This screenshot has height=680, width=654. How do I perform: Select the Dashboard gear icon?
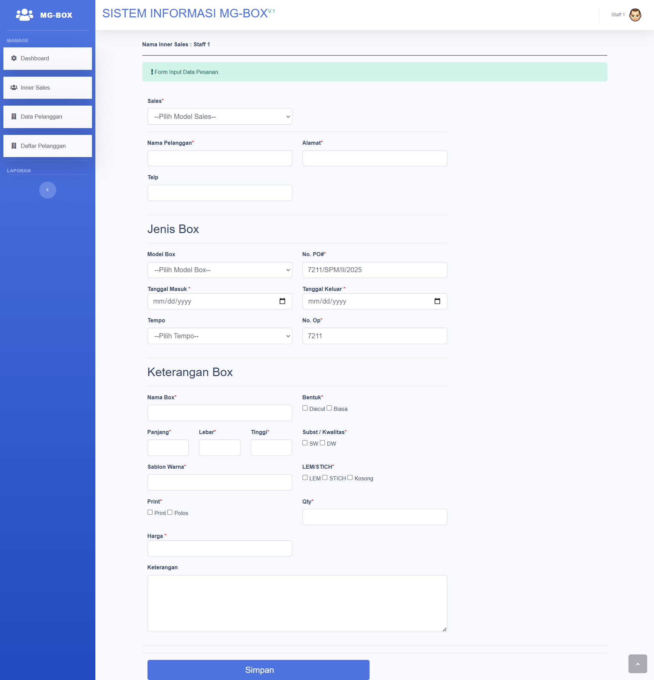tap(14, 58)
